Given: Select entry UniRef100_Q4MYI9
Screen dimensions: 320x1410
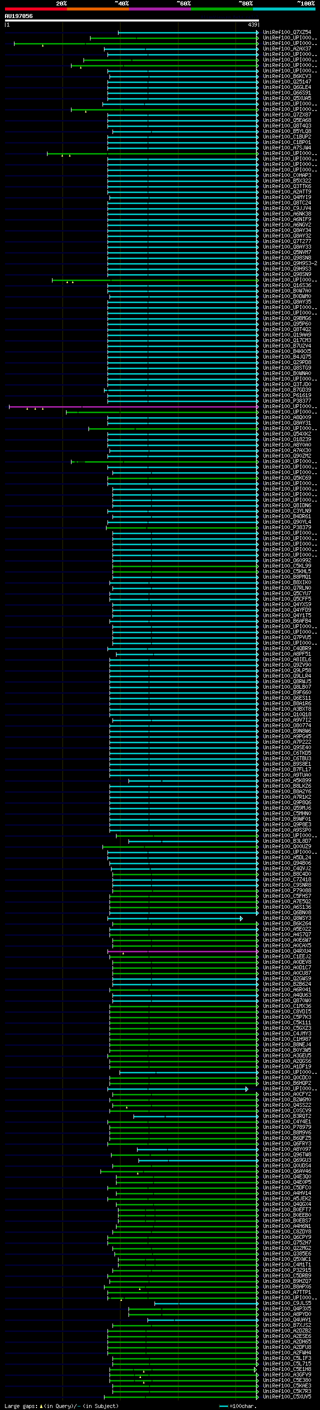Looking at the screenshot, I should pos(286,198).
